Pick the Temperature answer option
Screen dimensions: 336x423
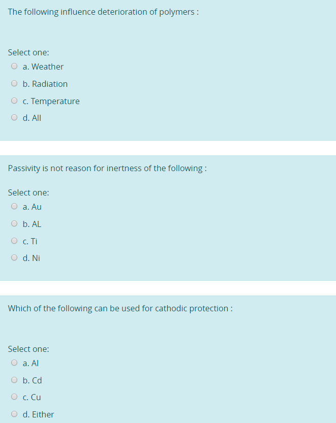(14, 101)
